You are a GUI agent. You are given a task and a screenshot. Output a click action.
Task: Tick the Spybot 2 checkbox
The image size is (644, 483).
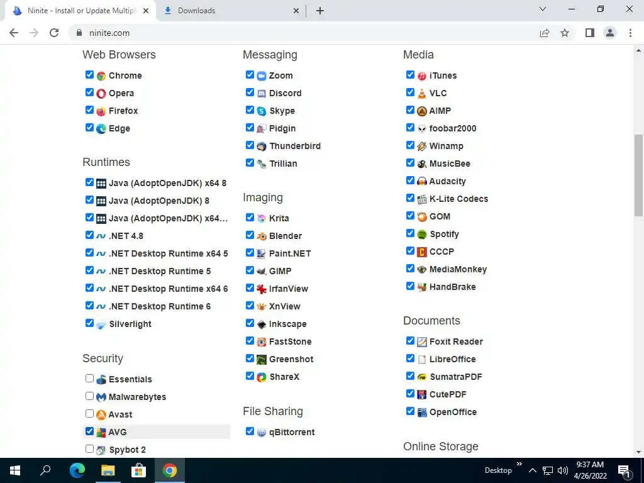tap(89, 449)
